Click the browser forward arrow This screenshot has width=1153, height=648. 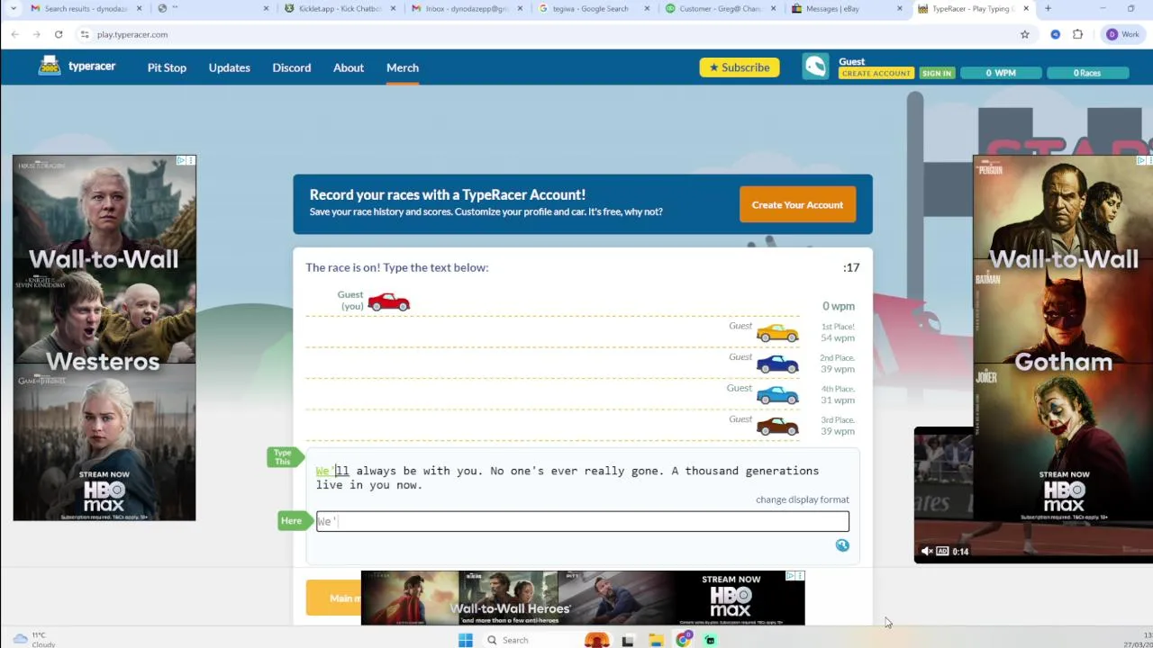37,34
